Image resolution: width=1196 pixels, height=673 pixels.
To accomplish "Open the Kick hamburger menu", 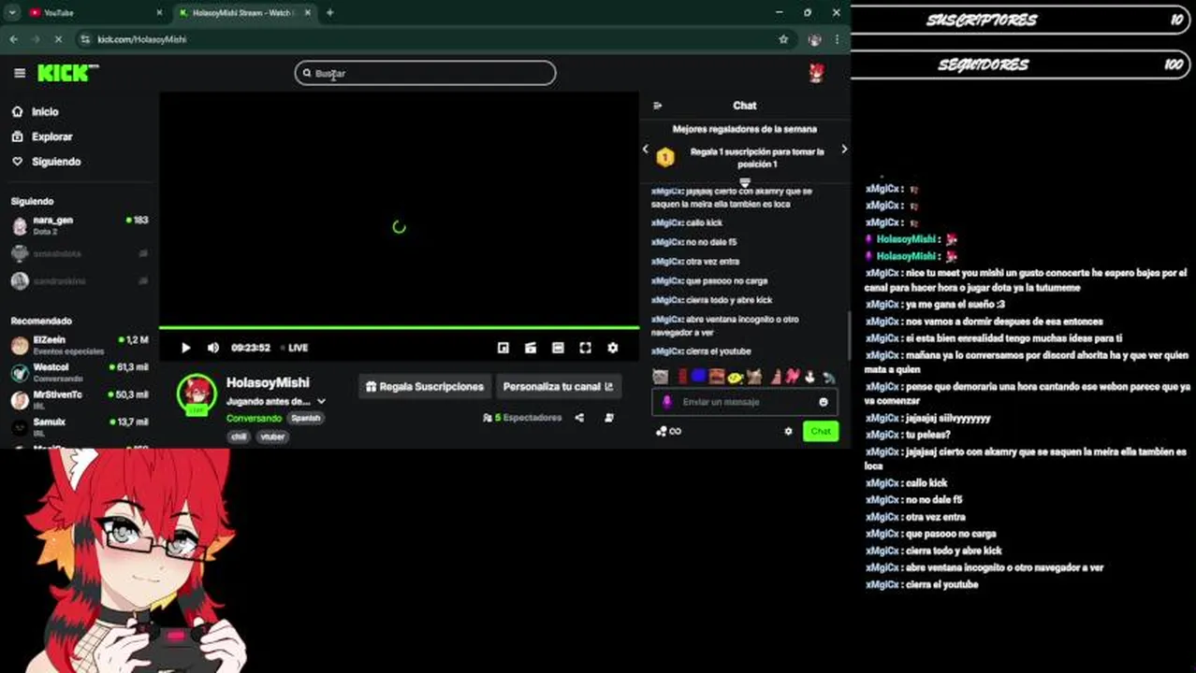I will tap(20, 73).
